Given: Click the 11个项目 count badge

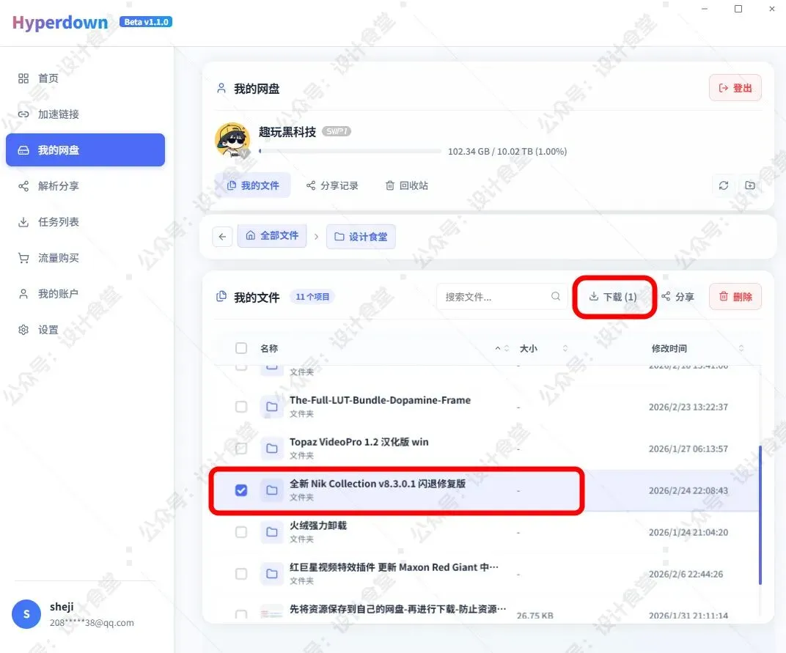Looking at the screenshot, I should click(312, 297).
